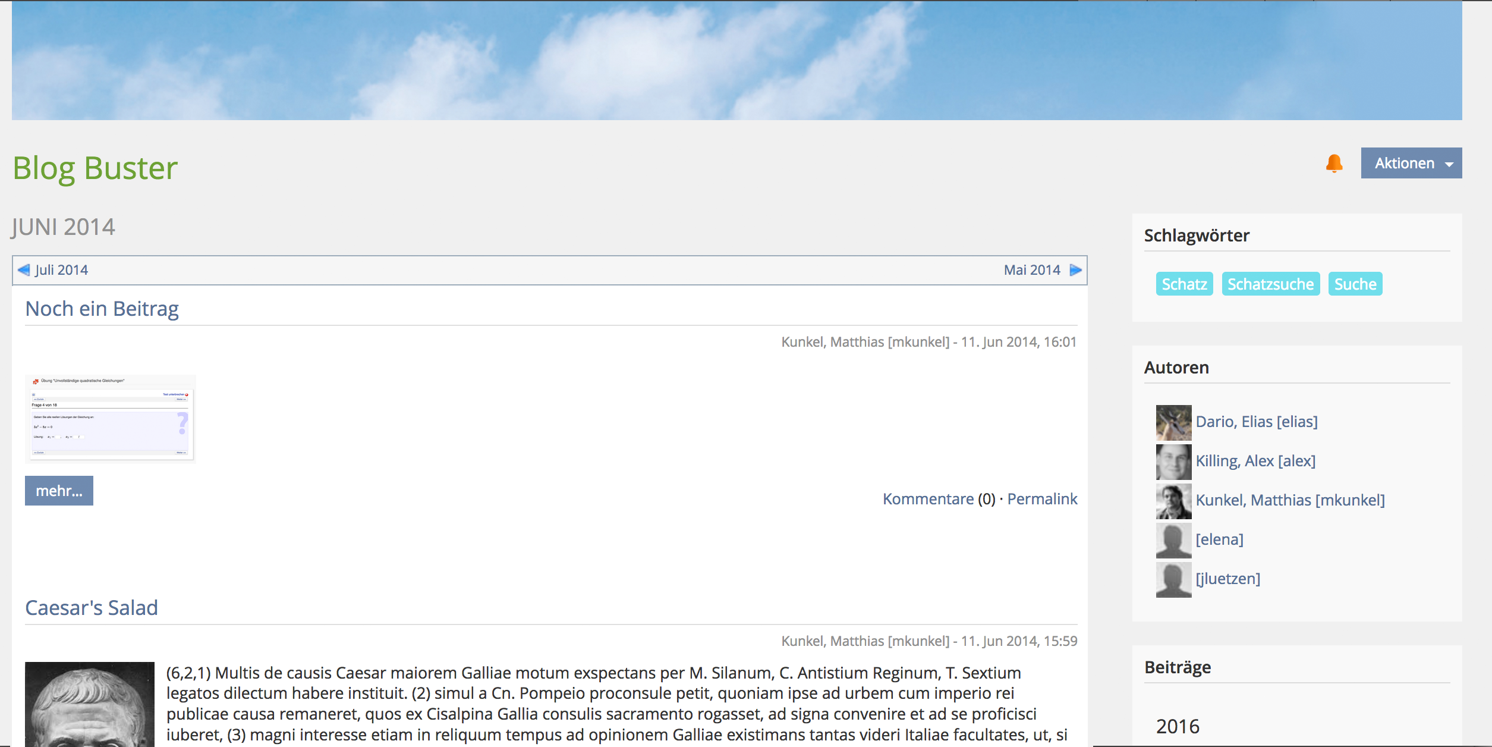Screen dimensions: 1492x747
Task: Open the Noch ein Beitrag post title
Action: point(102,309)
